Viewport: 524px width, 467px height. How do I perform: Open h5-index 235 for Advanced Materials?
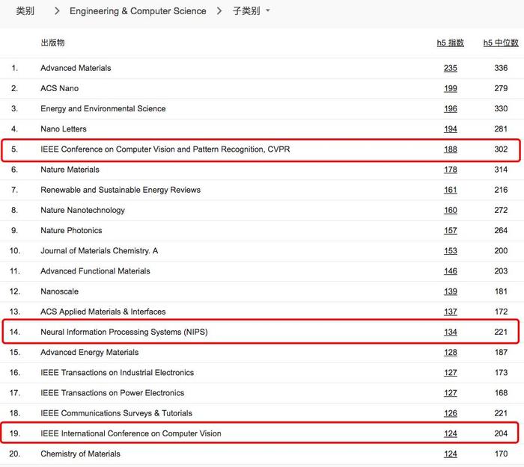click(450, 68)
